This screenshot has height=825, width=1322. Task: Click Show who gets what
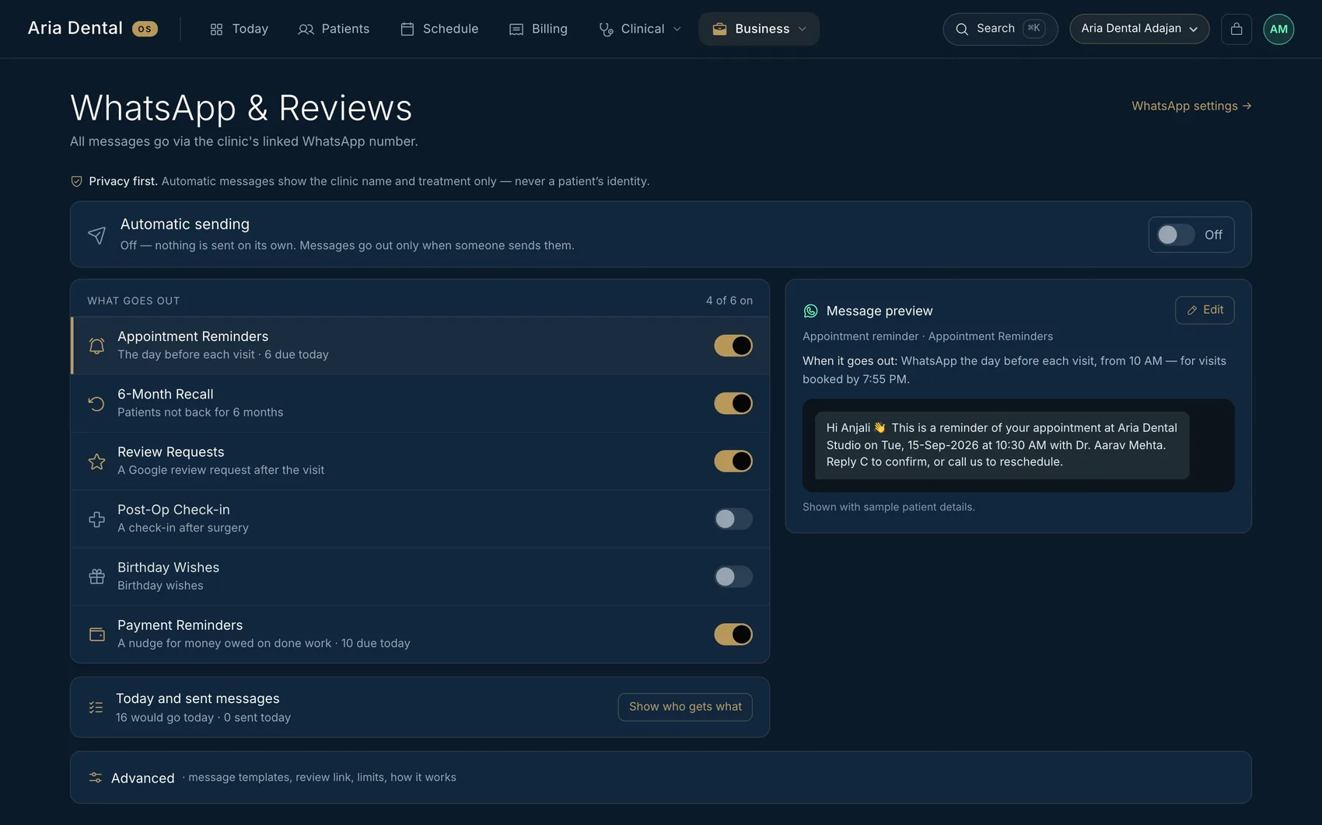[685, 707]
